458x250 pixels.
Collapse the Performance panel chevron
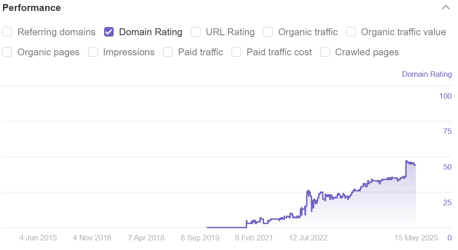click(446, 7)
